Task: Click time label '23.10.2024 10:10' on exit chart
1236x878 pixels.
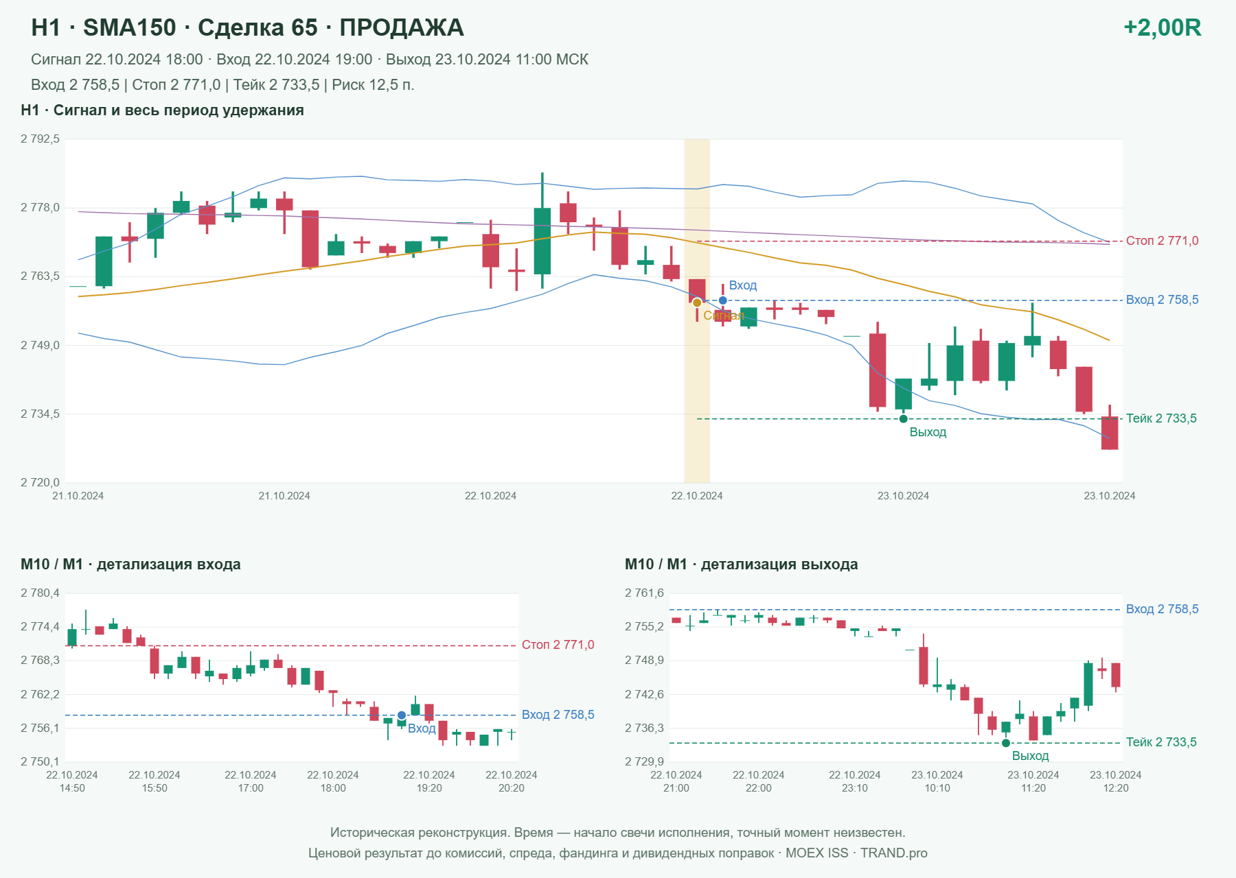Action: [x=937, y=781]
